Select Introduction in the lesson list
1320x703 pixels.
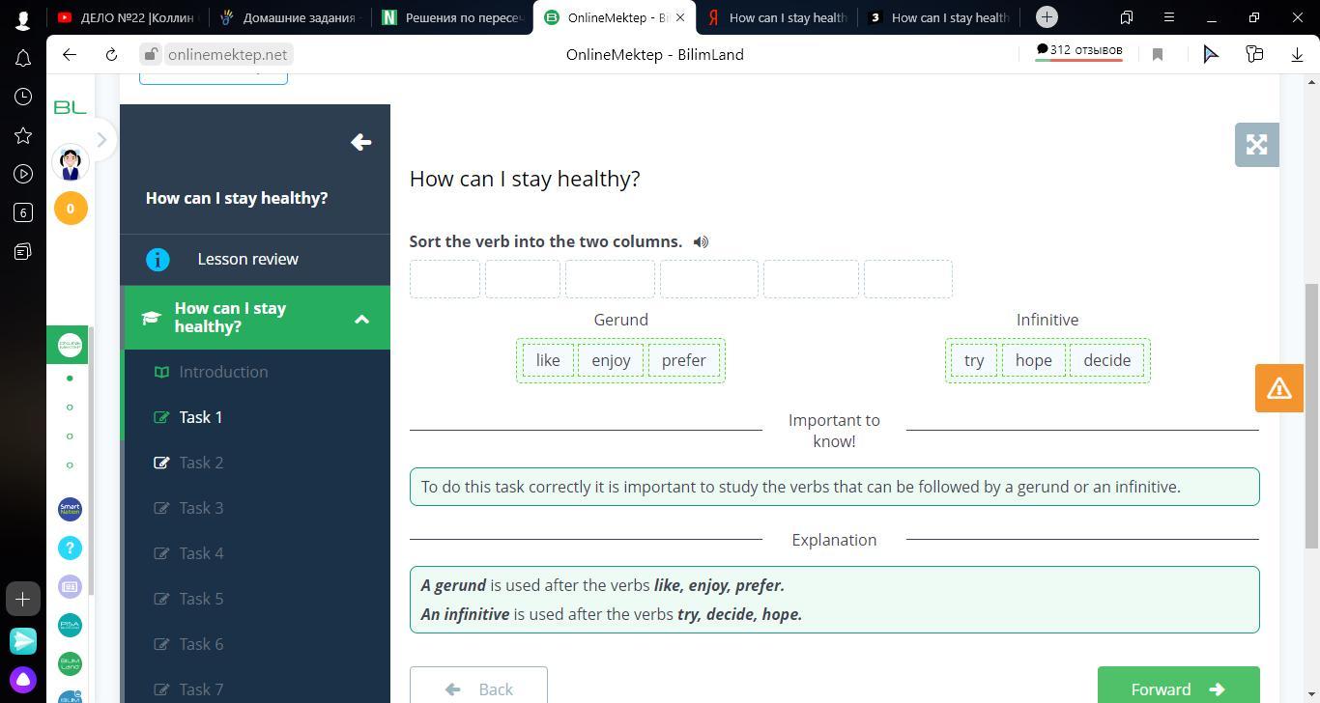(223, 372)
